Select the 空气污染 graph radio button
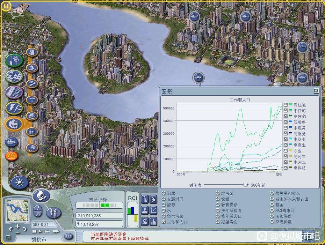This screenshot has width=325, height=245. (163, 216)
